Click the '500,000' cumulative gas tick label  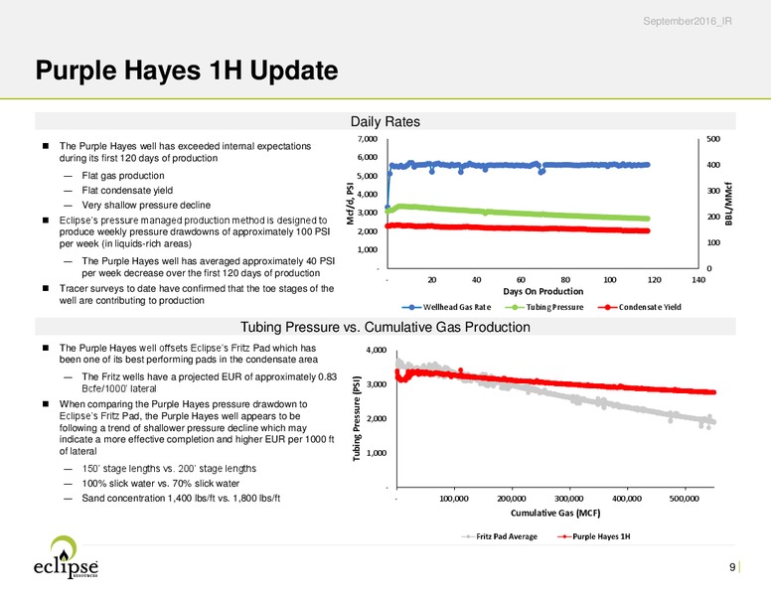685,499
